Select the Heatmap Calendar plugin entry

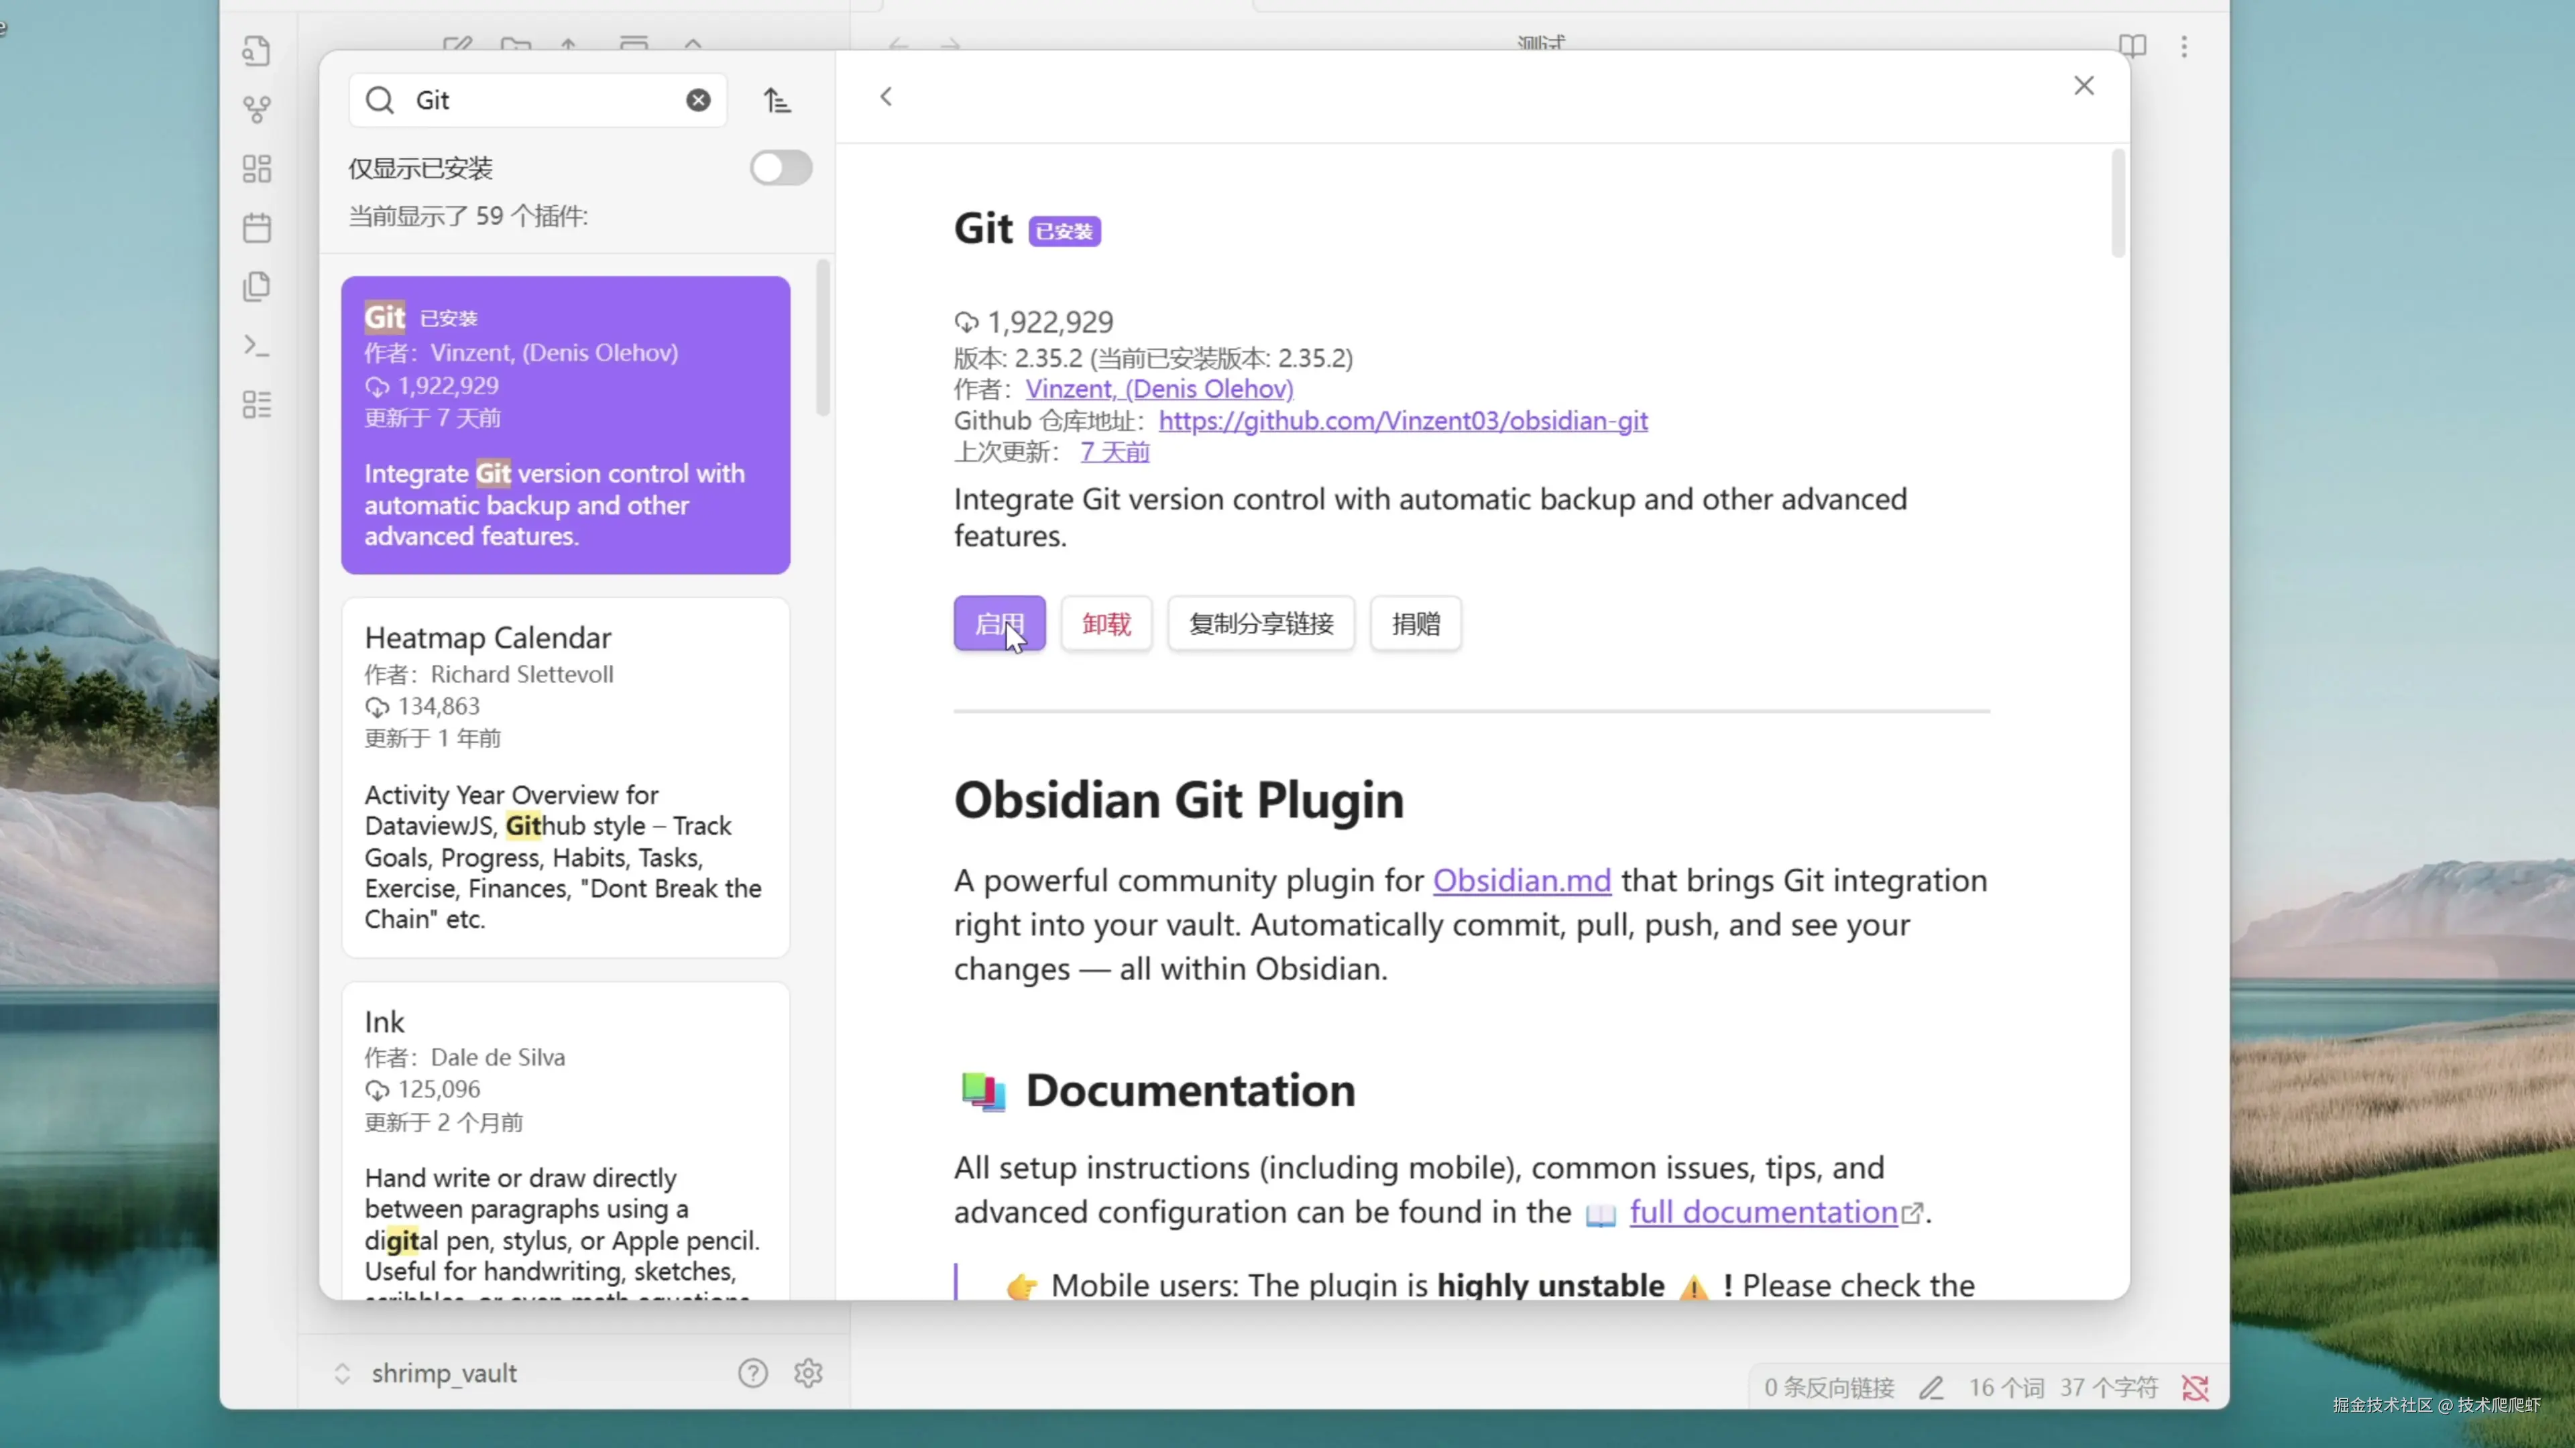click(x=565, y=776)
